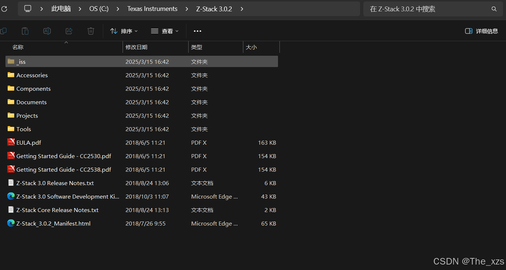Click the Tools folder icon
This screenshot has height=270, width=506.
click(11, 129)
